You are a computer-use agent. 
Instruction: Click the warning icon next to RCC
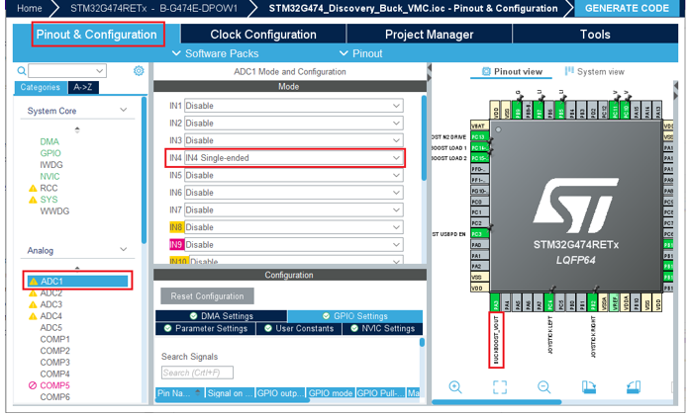(33, 189)
